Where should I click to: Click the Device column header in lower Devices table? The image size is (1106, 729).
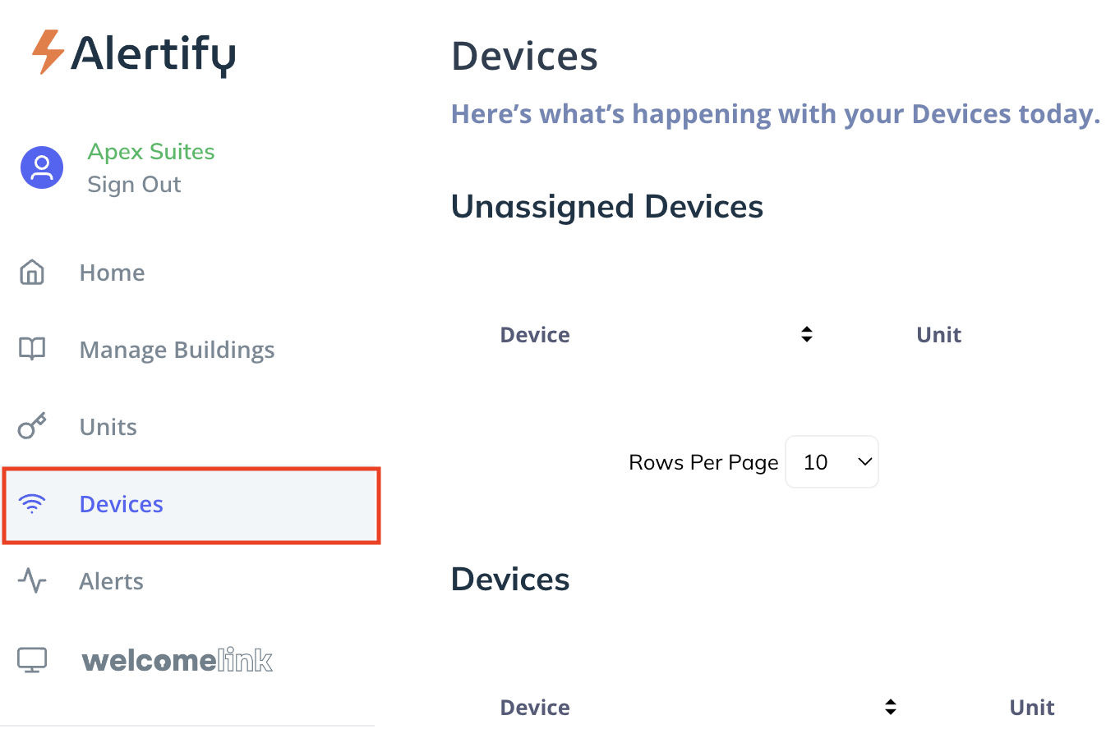535,708
